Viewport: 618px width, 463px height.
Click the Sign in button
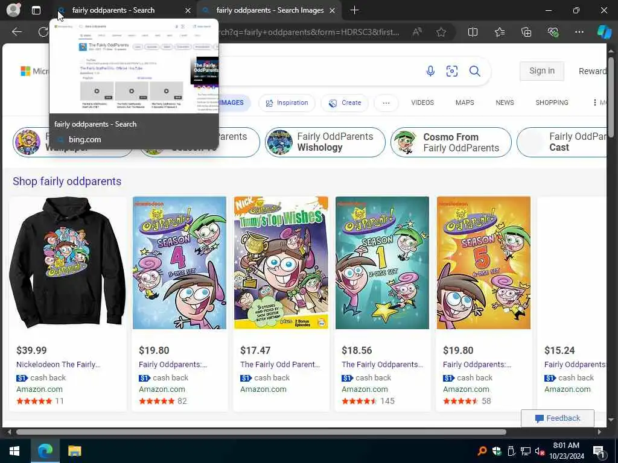(x=541, y=71)
